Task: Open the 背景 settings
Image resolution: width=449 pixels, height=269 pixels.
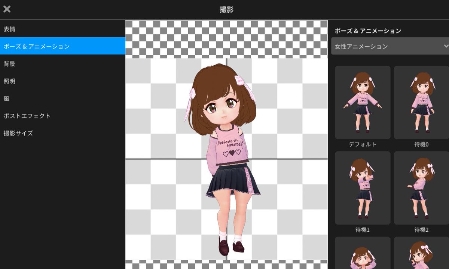Action: (62, 64)
